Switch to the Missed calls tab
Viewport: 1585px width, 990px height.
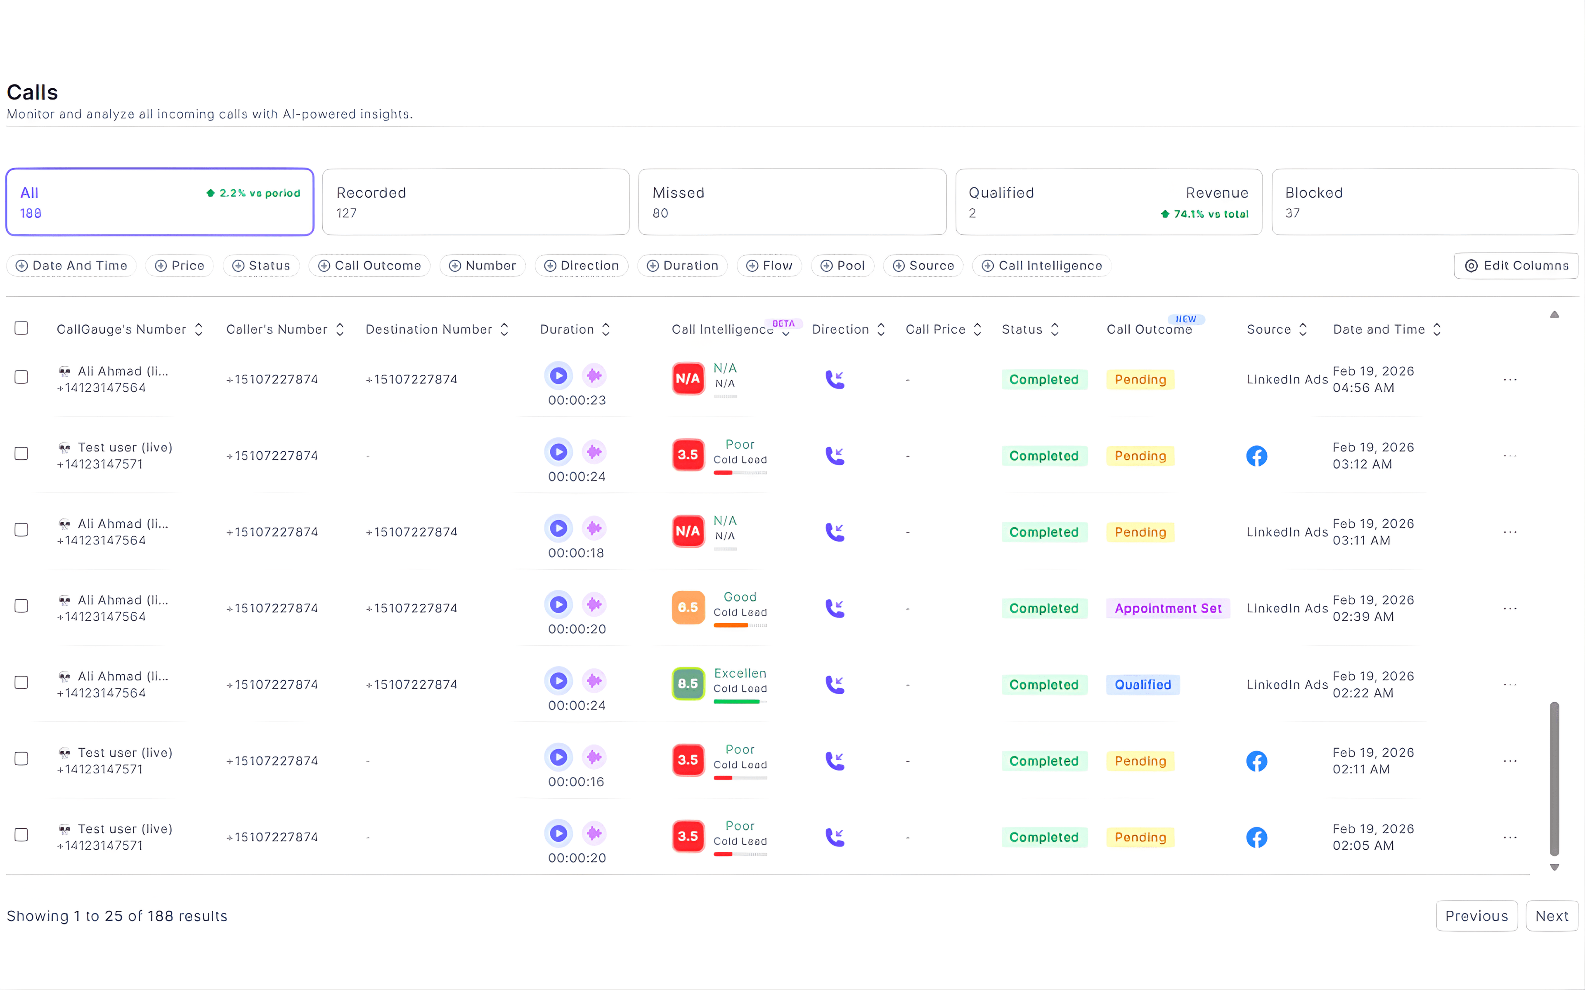point(791,202)
